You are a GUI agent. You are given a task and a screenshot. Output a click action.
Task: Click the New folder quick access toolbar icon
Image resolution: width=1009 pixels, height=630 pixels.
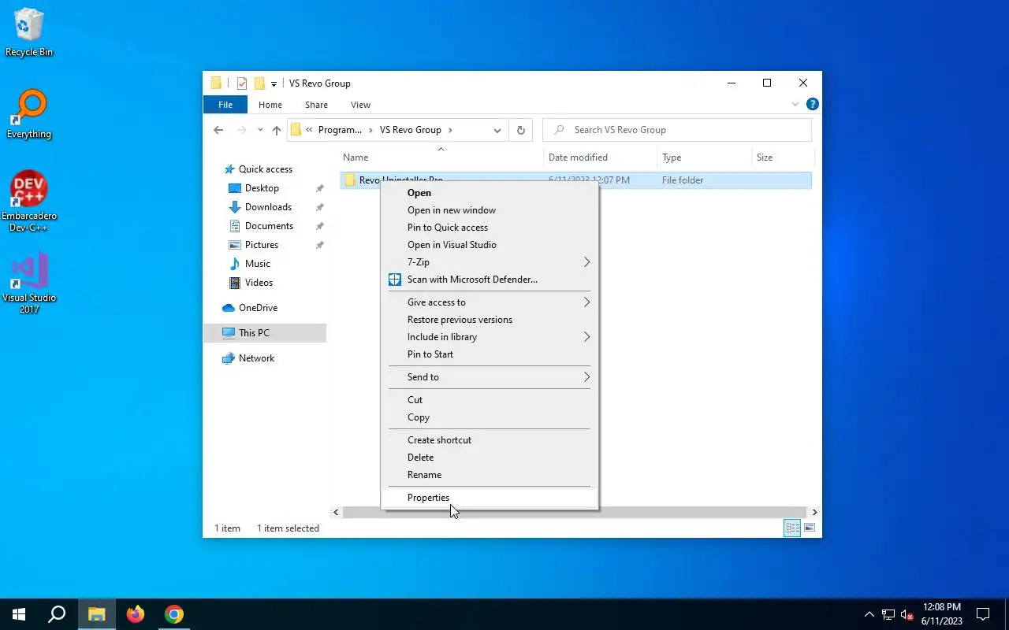coord(259,83)
